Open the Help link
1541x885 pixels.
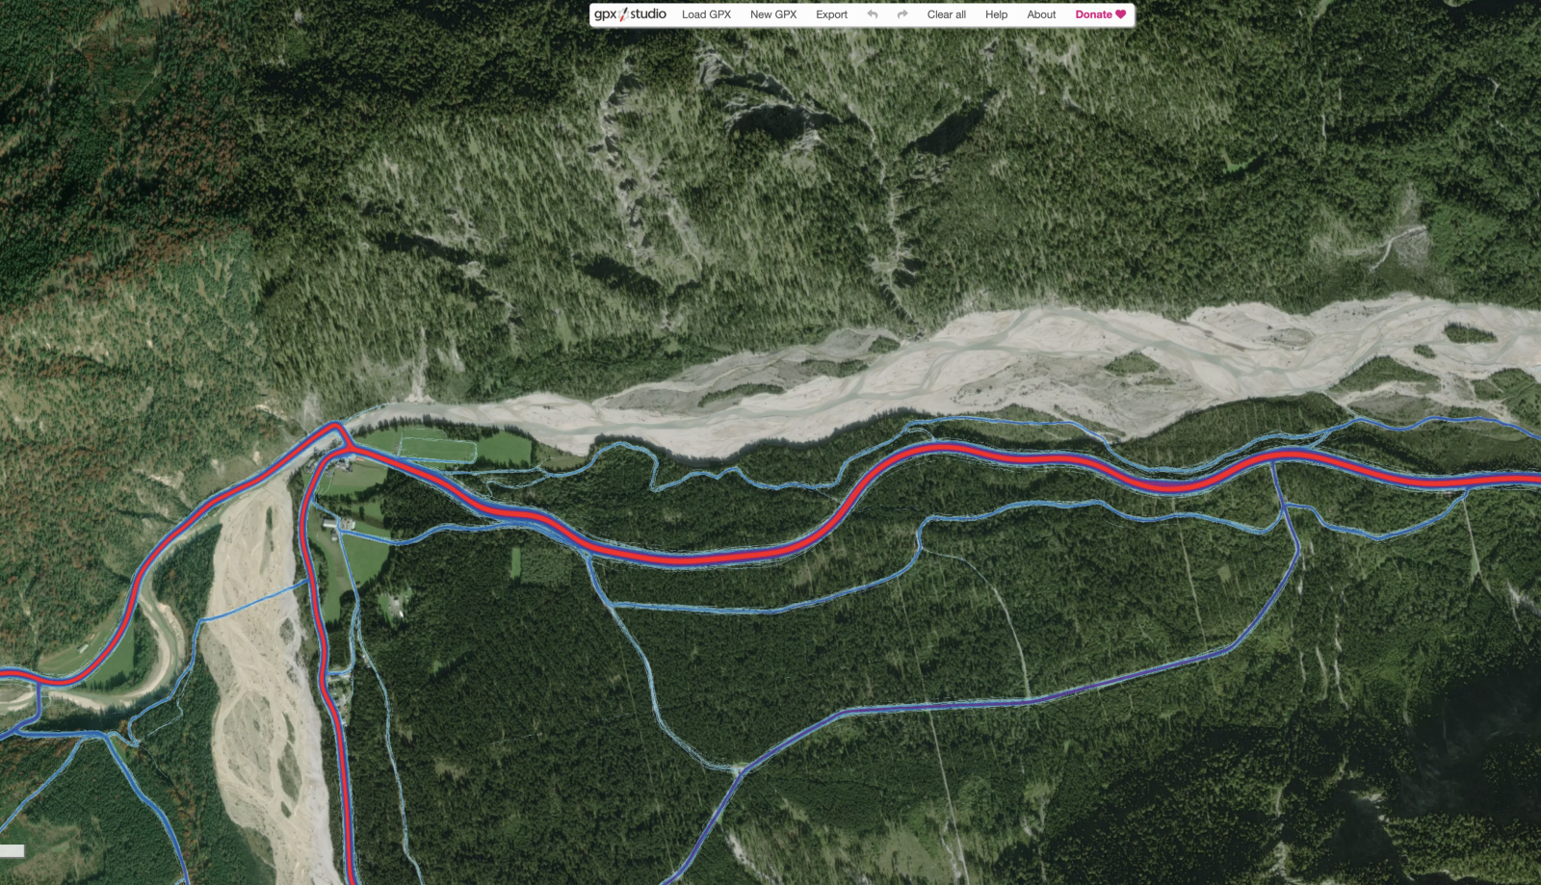[996, 14]
